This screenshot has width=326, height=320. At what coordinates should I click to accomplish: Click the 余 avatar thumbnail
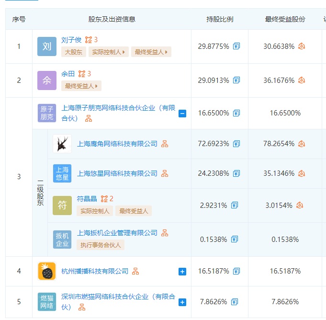pos(47,80)
